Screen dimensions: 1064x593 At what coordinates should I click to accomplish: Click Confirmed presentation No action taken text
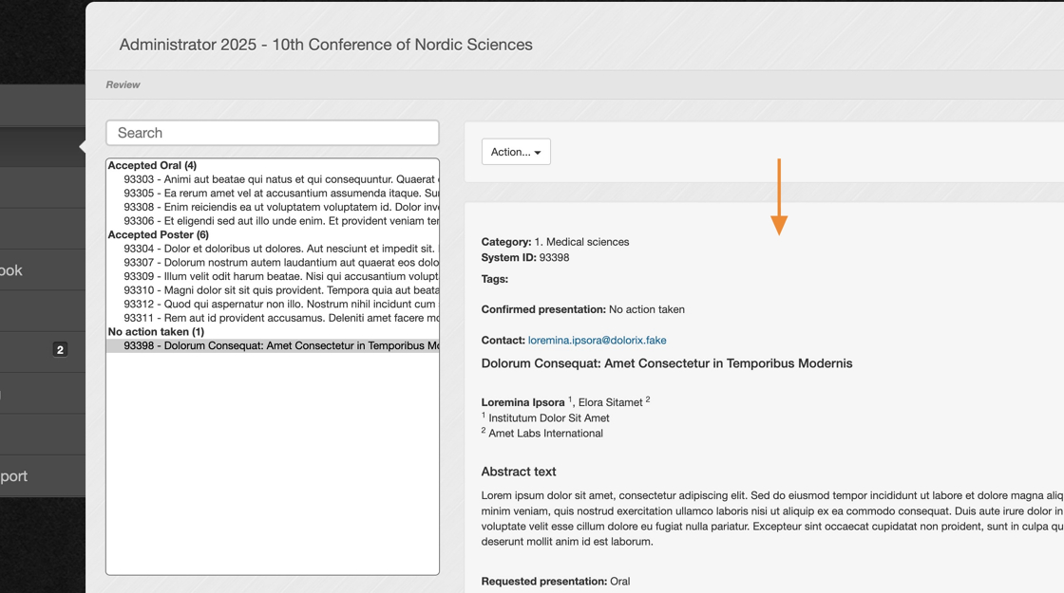point(583,309)
